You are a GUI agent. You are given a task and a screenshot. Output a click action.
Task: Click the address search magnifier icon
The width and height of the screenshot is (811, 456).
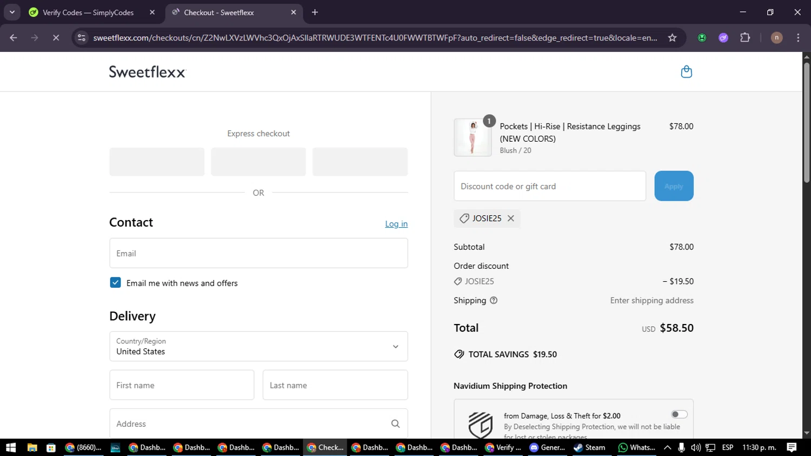click(x=395, y=424)
